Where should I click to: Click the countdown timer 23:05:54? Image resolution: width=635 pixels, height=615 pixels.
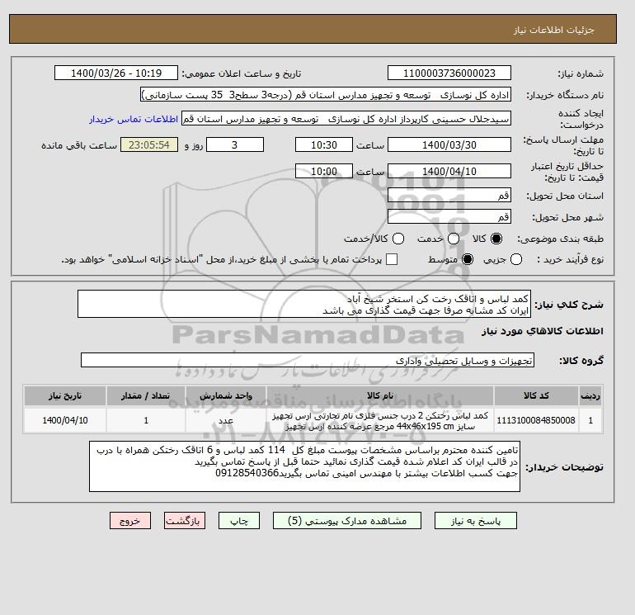(x=149, y=144)
